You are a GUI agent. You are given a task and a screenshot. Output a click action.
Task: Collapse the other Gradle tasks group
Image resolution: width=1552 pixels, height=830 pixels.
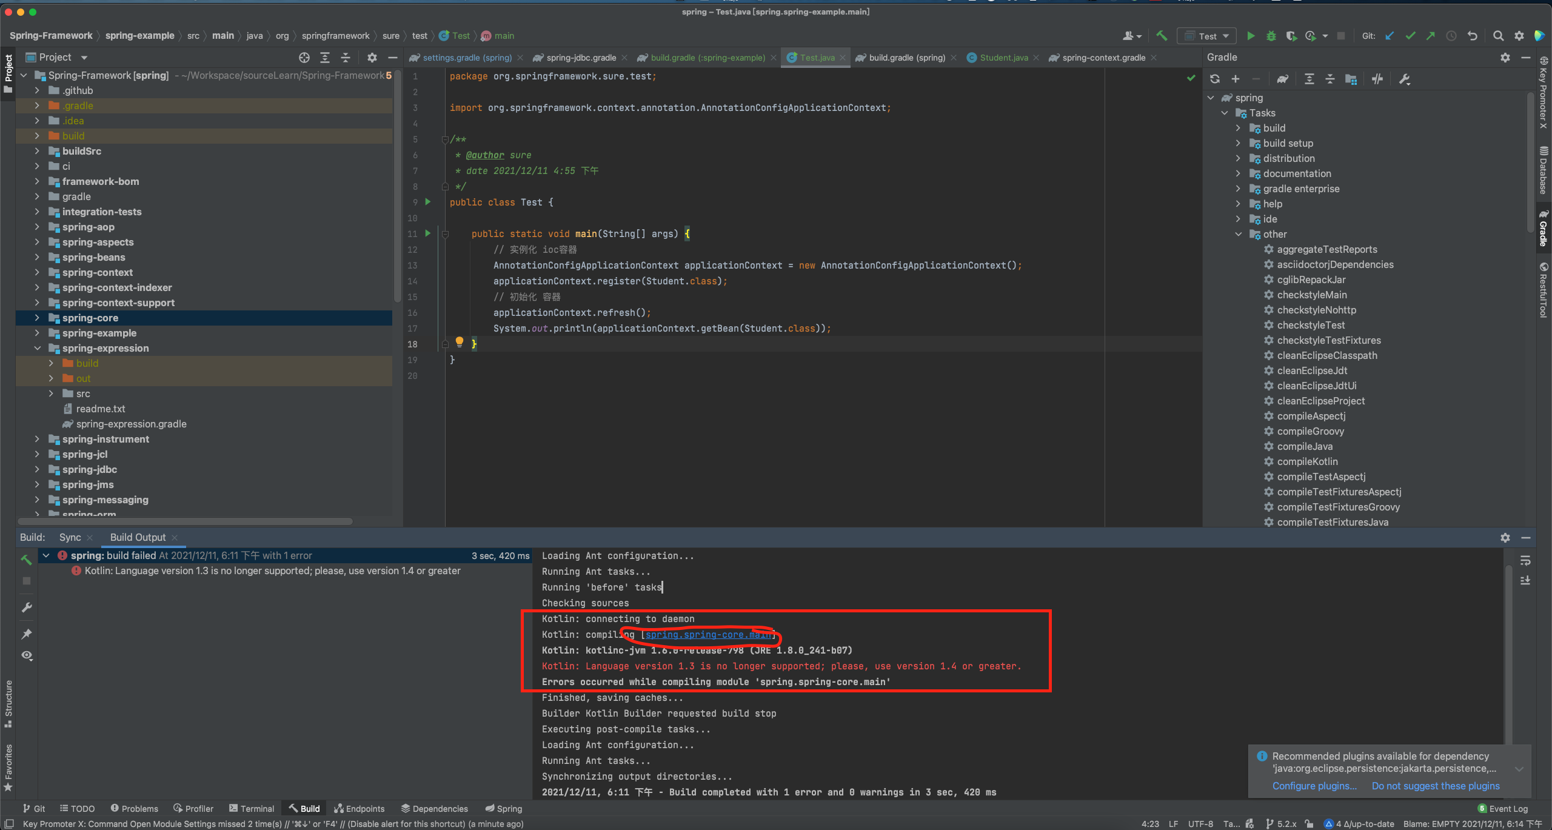(1239, 235)
